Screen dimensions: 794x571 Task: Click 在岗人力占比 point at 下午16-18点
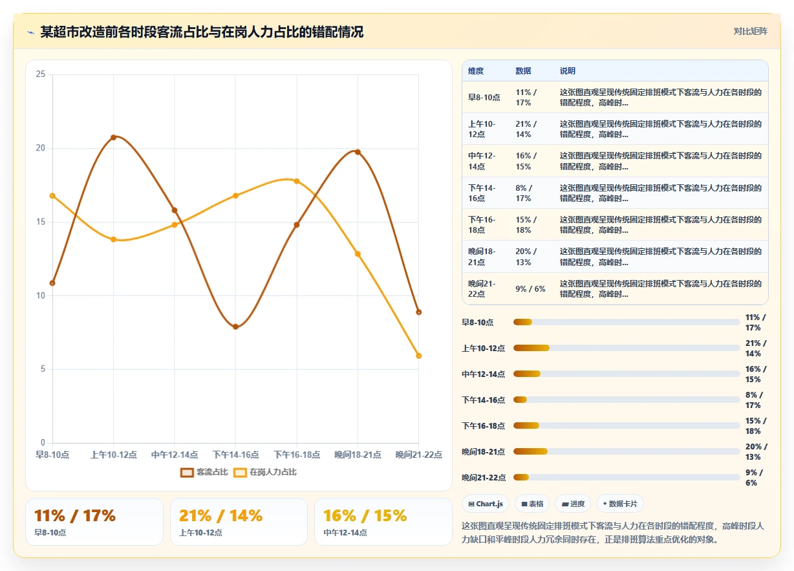click(297, 181)
